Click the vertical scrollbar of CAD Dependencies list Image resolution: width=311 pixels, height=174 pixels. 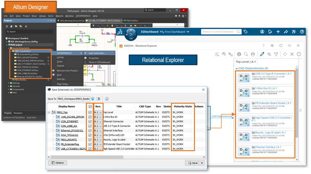[x=297, y=103]
